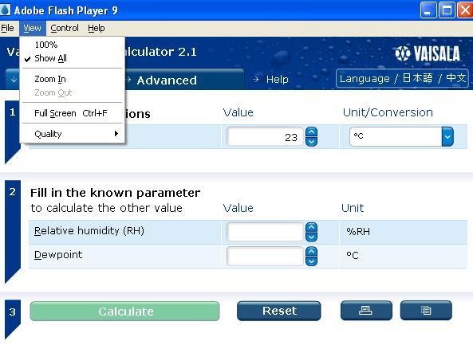Click the %RH unit text

[x=358, y=232]
